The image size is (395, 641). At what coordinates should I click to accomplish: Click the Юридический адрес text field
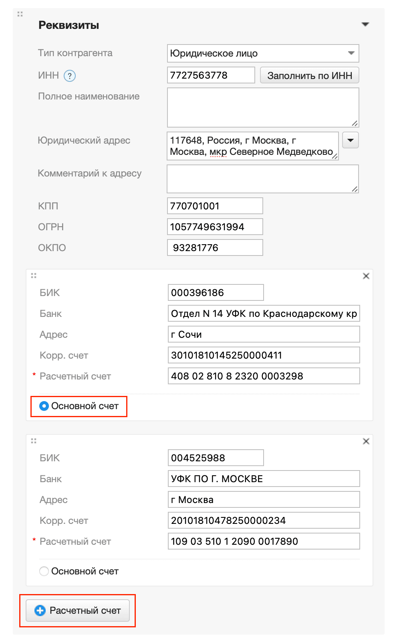(253, 146)
